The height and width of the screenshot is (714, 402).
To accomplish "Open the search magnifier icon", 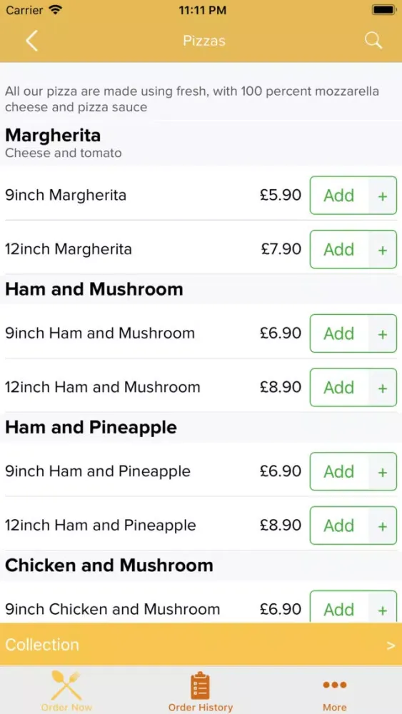I will point(373,41).
